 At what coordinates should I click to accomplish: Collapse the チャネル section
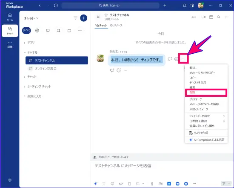point(31,52)
